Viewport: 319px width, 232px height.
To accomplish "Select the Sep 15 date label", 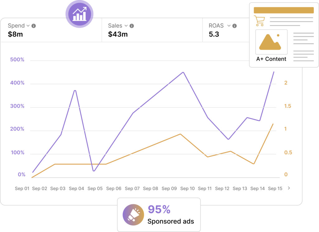I will 275,189.
